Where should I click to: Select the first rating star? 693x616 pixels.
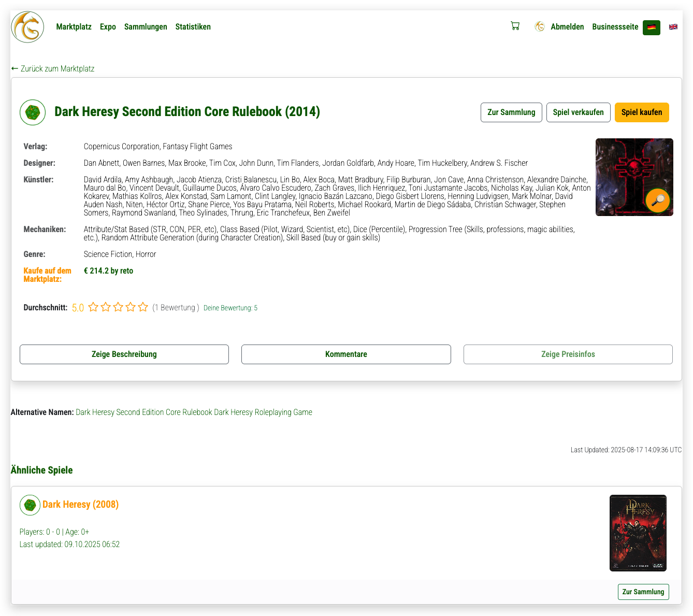pos(93,307)
